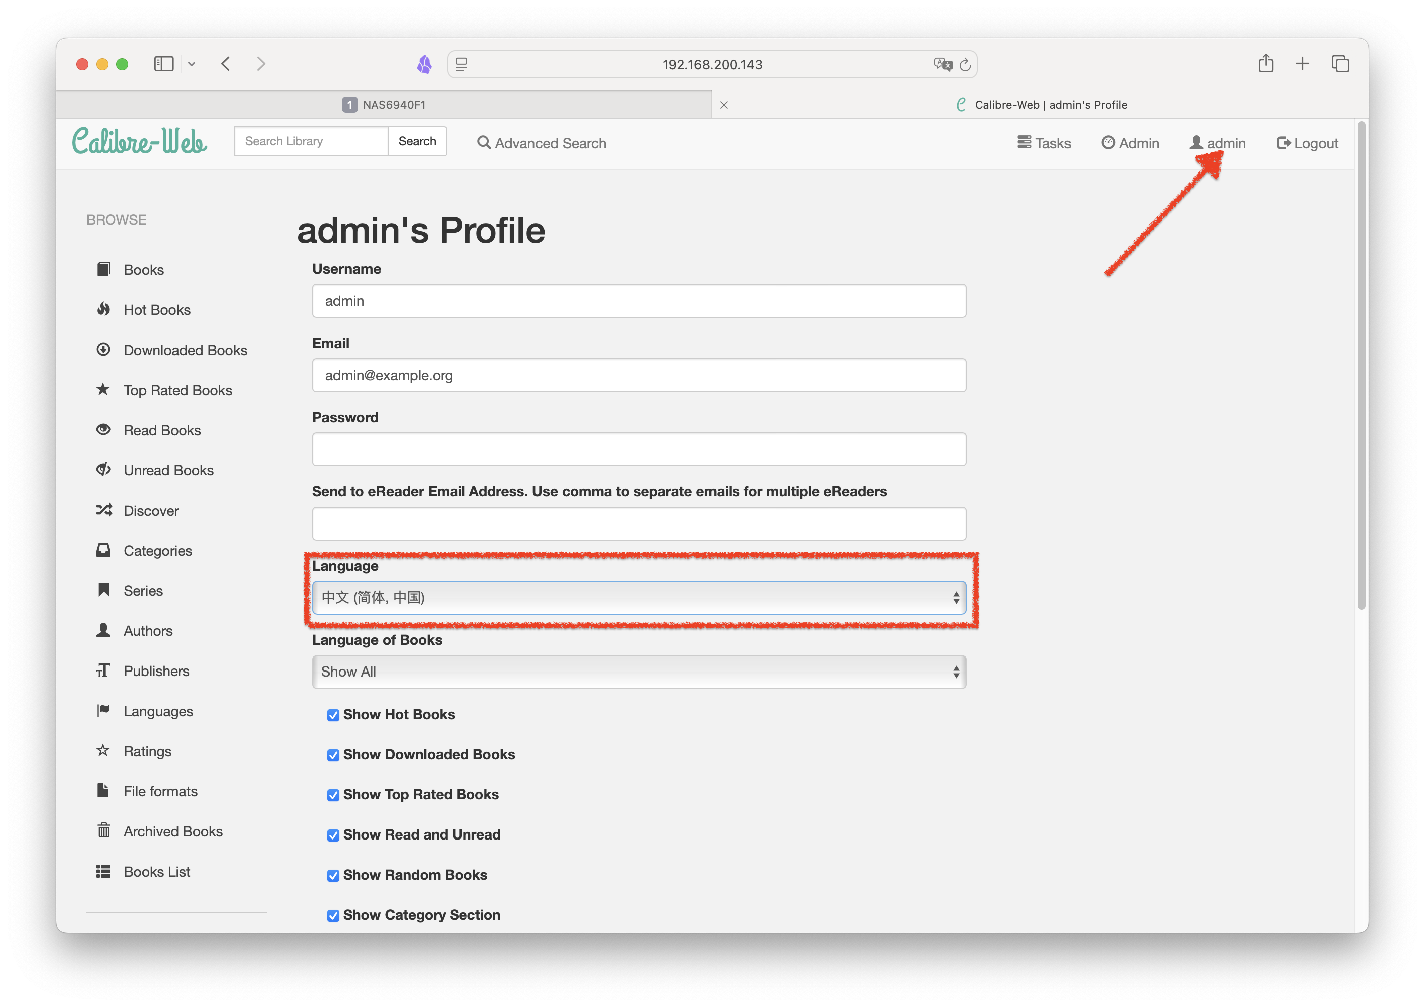Click the Search button
This screenshot has height=1007, width=1425.
coord(417,141)
